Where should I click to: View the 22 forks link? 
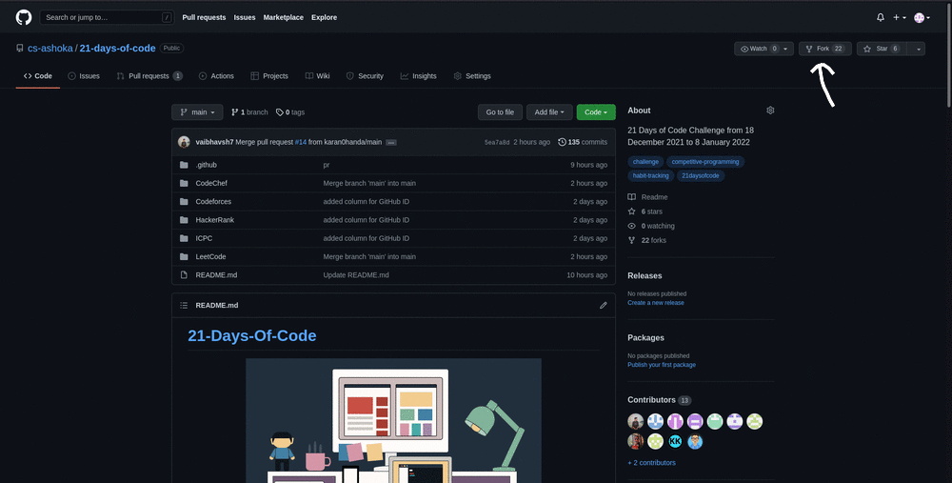click(x=647, y=241)
